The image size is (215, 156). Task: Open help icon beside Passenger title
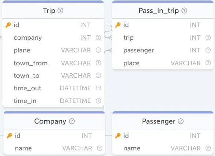[x=181, y=121]
